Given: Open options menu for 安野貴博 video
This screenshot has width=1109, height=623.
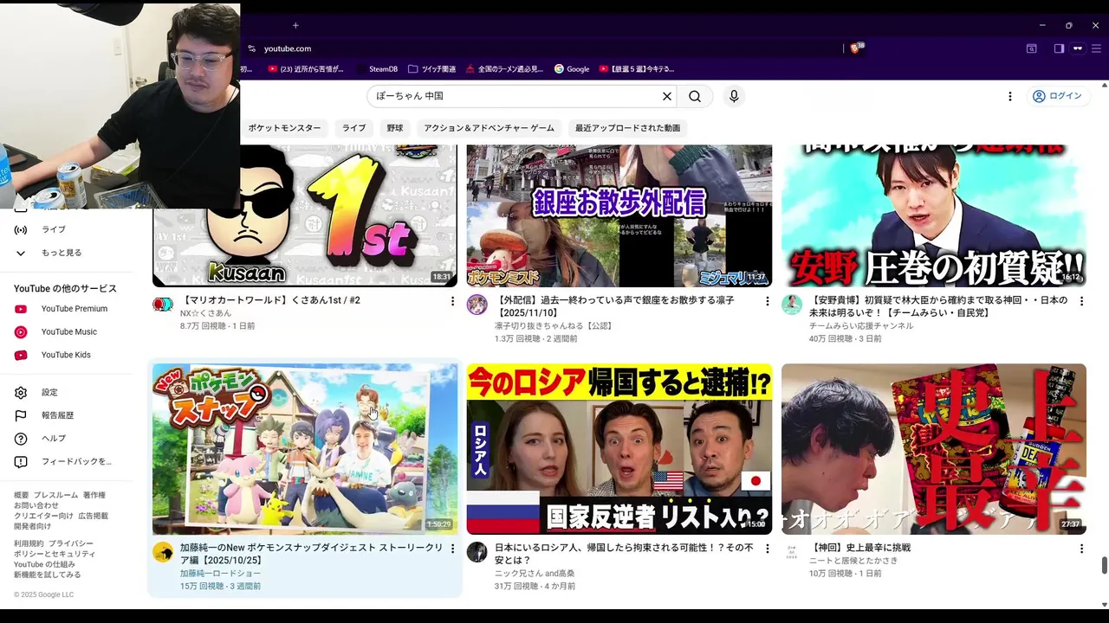Looking at the screenshot, I should tap(1081, 301).
